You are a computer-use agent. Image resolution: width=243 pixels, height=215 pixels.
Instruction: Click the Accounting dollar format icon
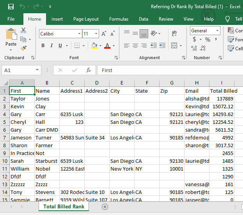click(x=195, y=39)
